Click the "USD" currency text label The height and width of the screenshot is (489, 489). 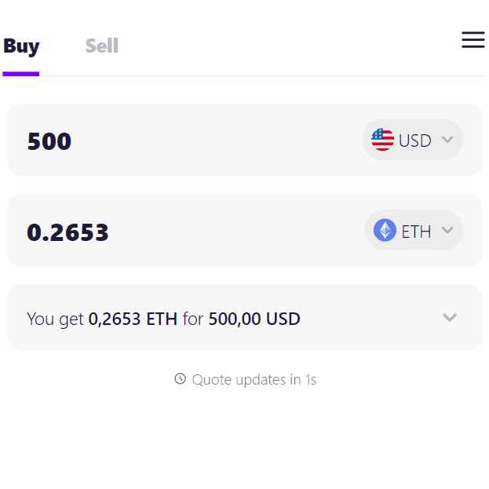[x=415, y=140]
